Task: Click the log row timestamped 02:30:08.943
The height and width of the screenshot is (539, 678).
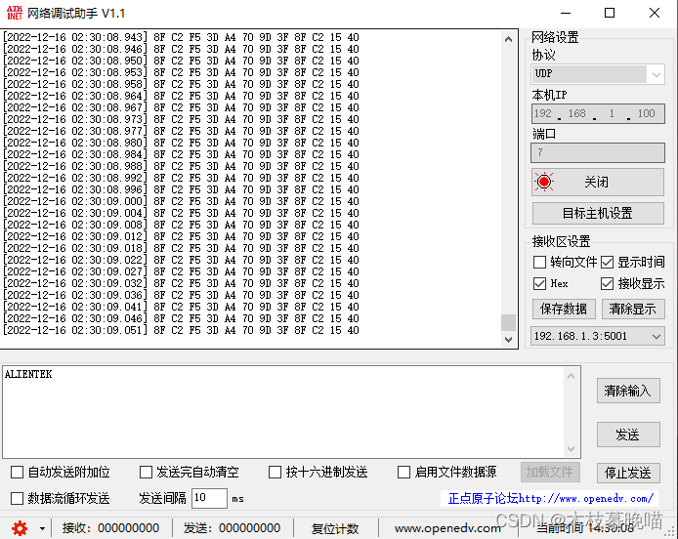Action: [181, 37]
